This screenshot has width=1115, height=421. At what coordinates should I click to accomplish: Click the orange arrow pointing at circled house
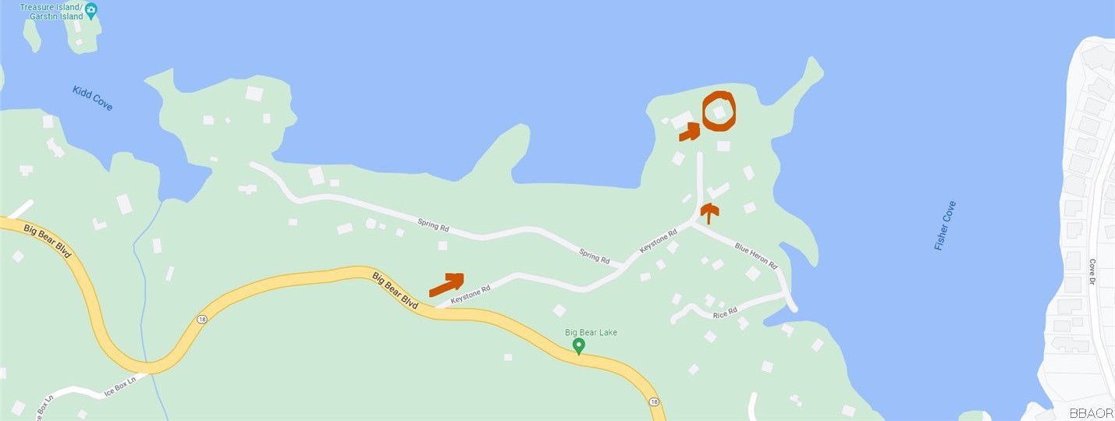click(x=689, y=131)
